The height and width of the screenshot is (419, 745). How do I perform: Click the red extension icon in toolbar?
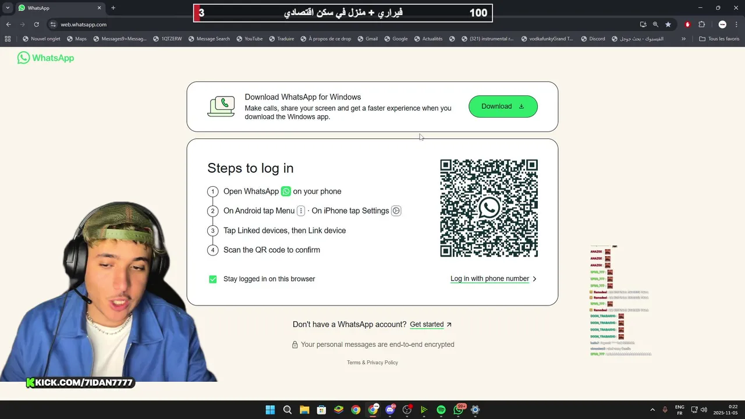tap(688, 24)
